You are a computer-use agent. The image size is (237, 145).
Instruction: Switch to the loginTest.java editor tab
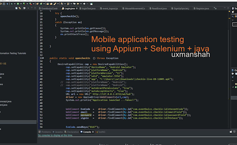[x=87, y=8]
